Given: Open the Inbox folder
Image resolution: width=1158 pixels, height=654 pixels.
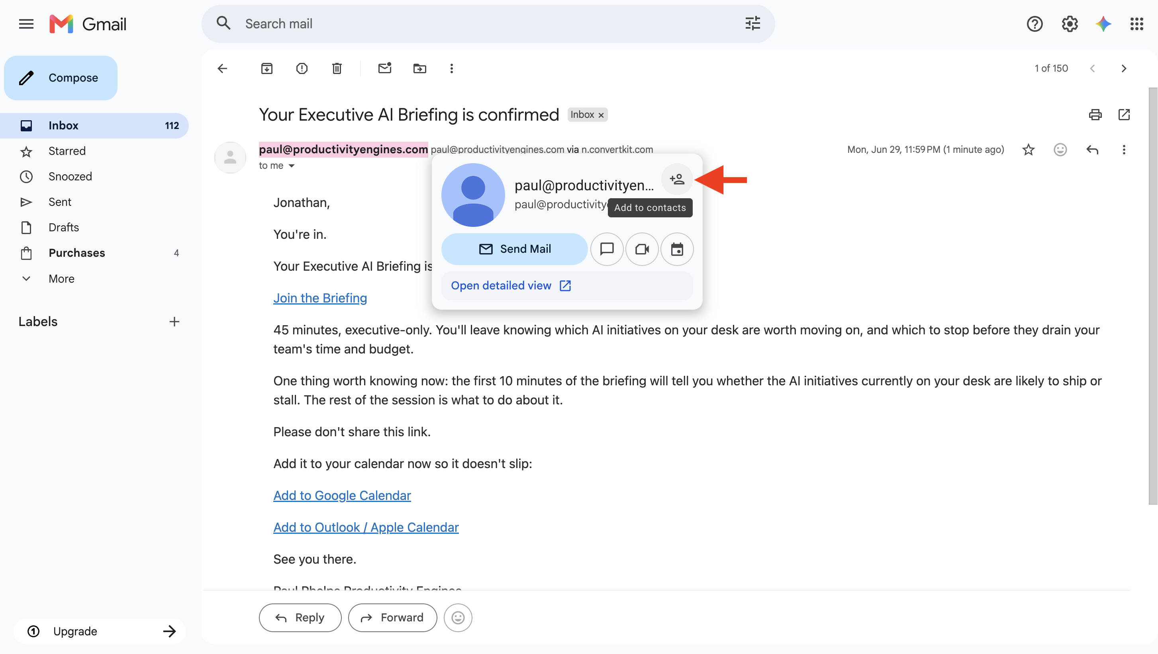Looking at the screenshot, I should (94, 126).
